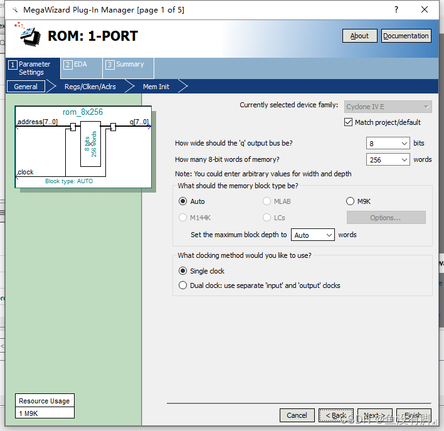Click Cancel button
This screenshot has height=431, width=444.
[x=297, y=415]
